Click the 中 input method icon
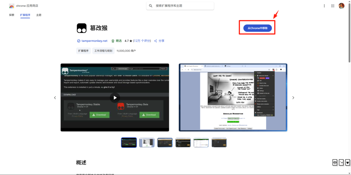 pyautogui.click(x=335, y=162)
